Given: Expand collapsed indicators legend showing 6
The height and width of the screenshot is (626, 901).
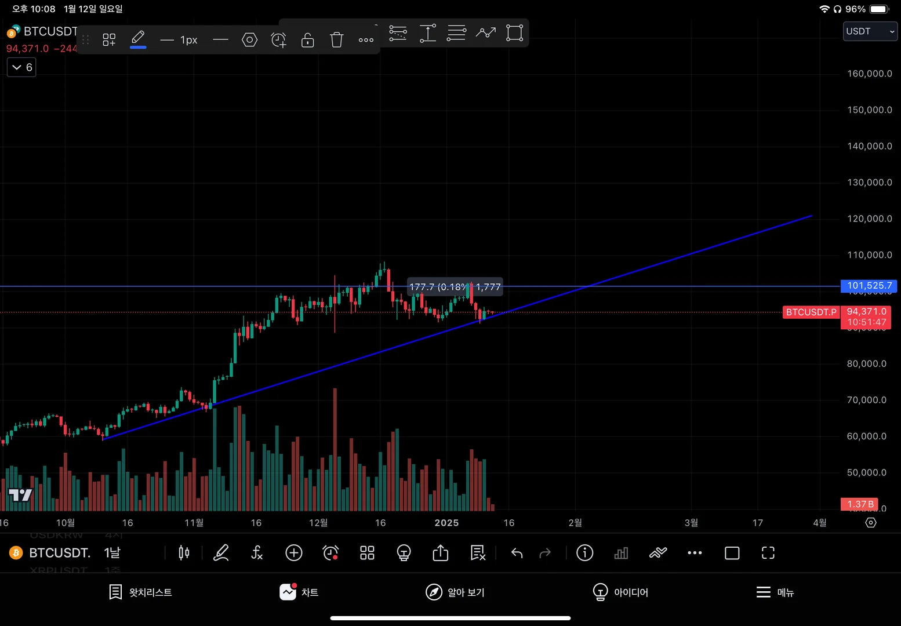Looking at the screenshot, I should point(21,67).
